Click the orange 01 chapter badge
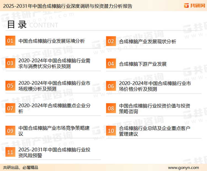Image resolution: width=207 pixels, height=171 pixels. click(10, 41)
